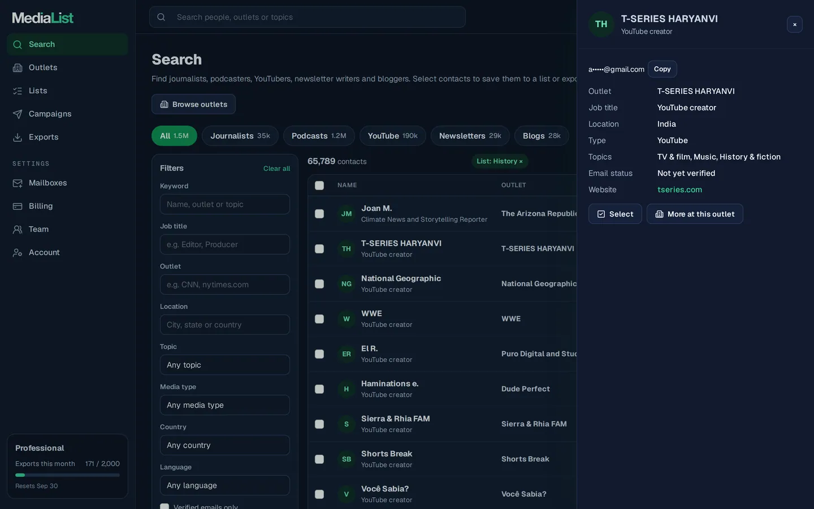Open the Campaigns section
814x509 pixels.
(x=67, y=114)
